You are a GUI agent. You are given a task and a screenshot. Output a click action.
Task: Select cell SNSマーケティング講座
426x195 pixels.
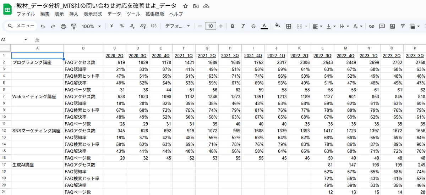tap(37, 130)
